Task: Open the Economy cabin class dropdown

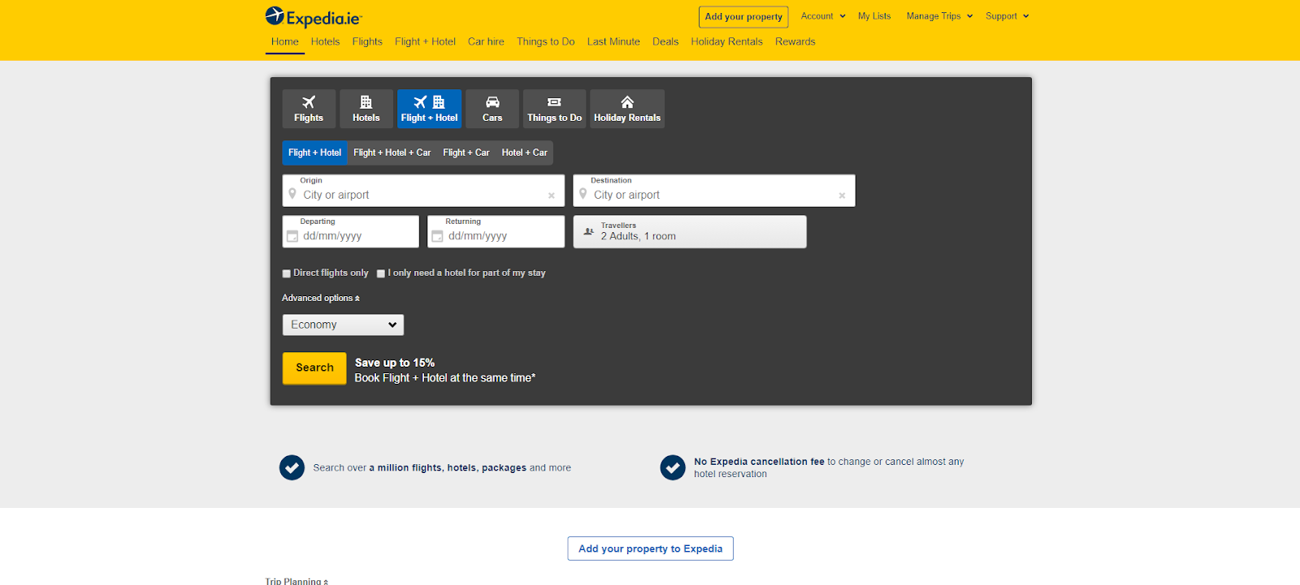Action: (343, 325)
